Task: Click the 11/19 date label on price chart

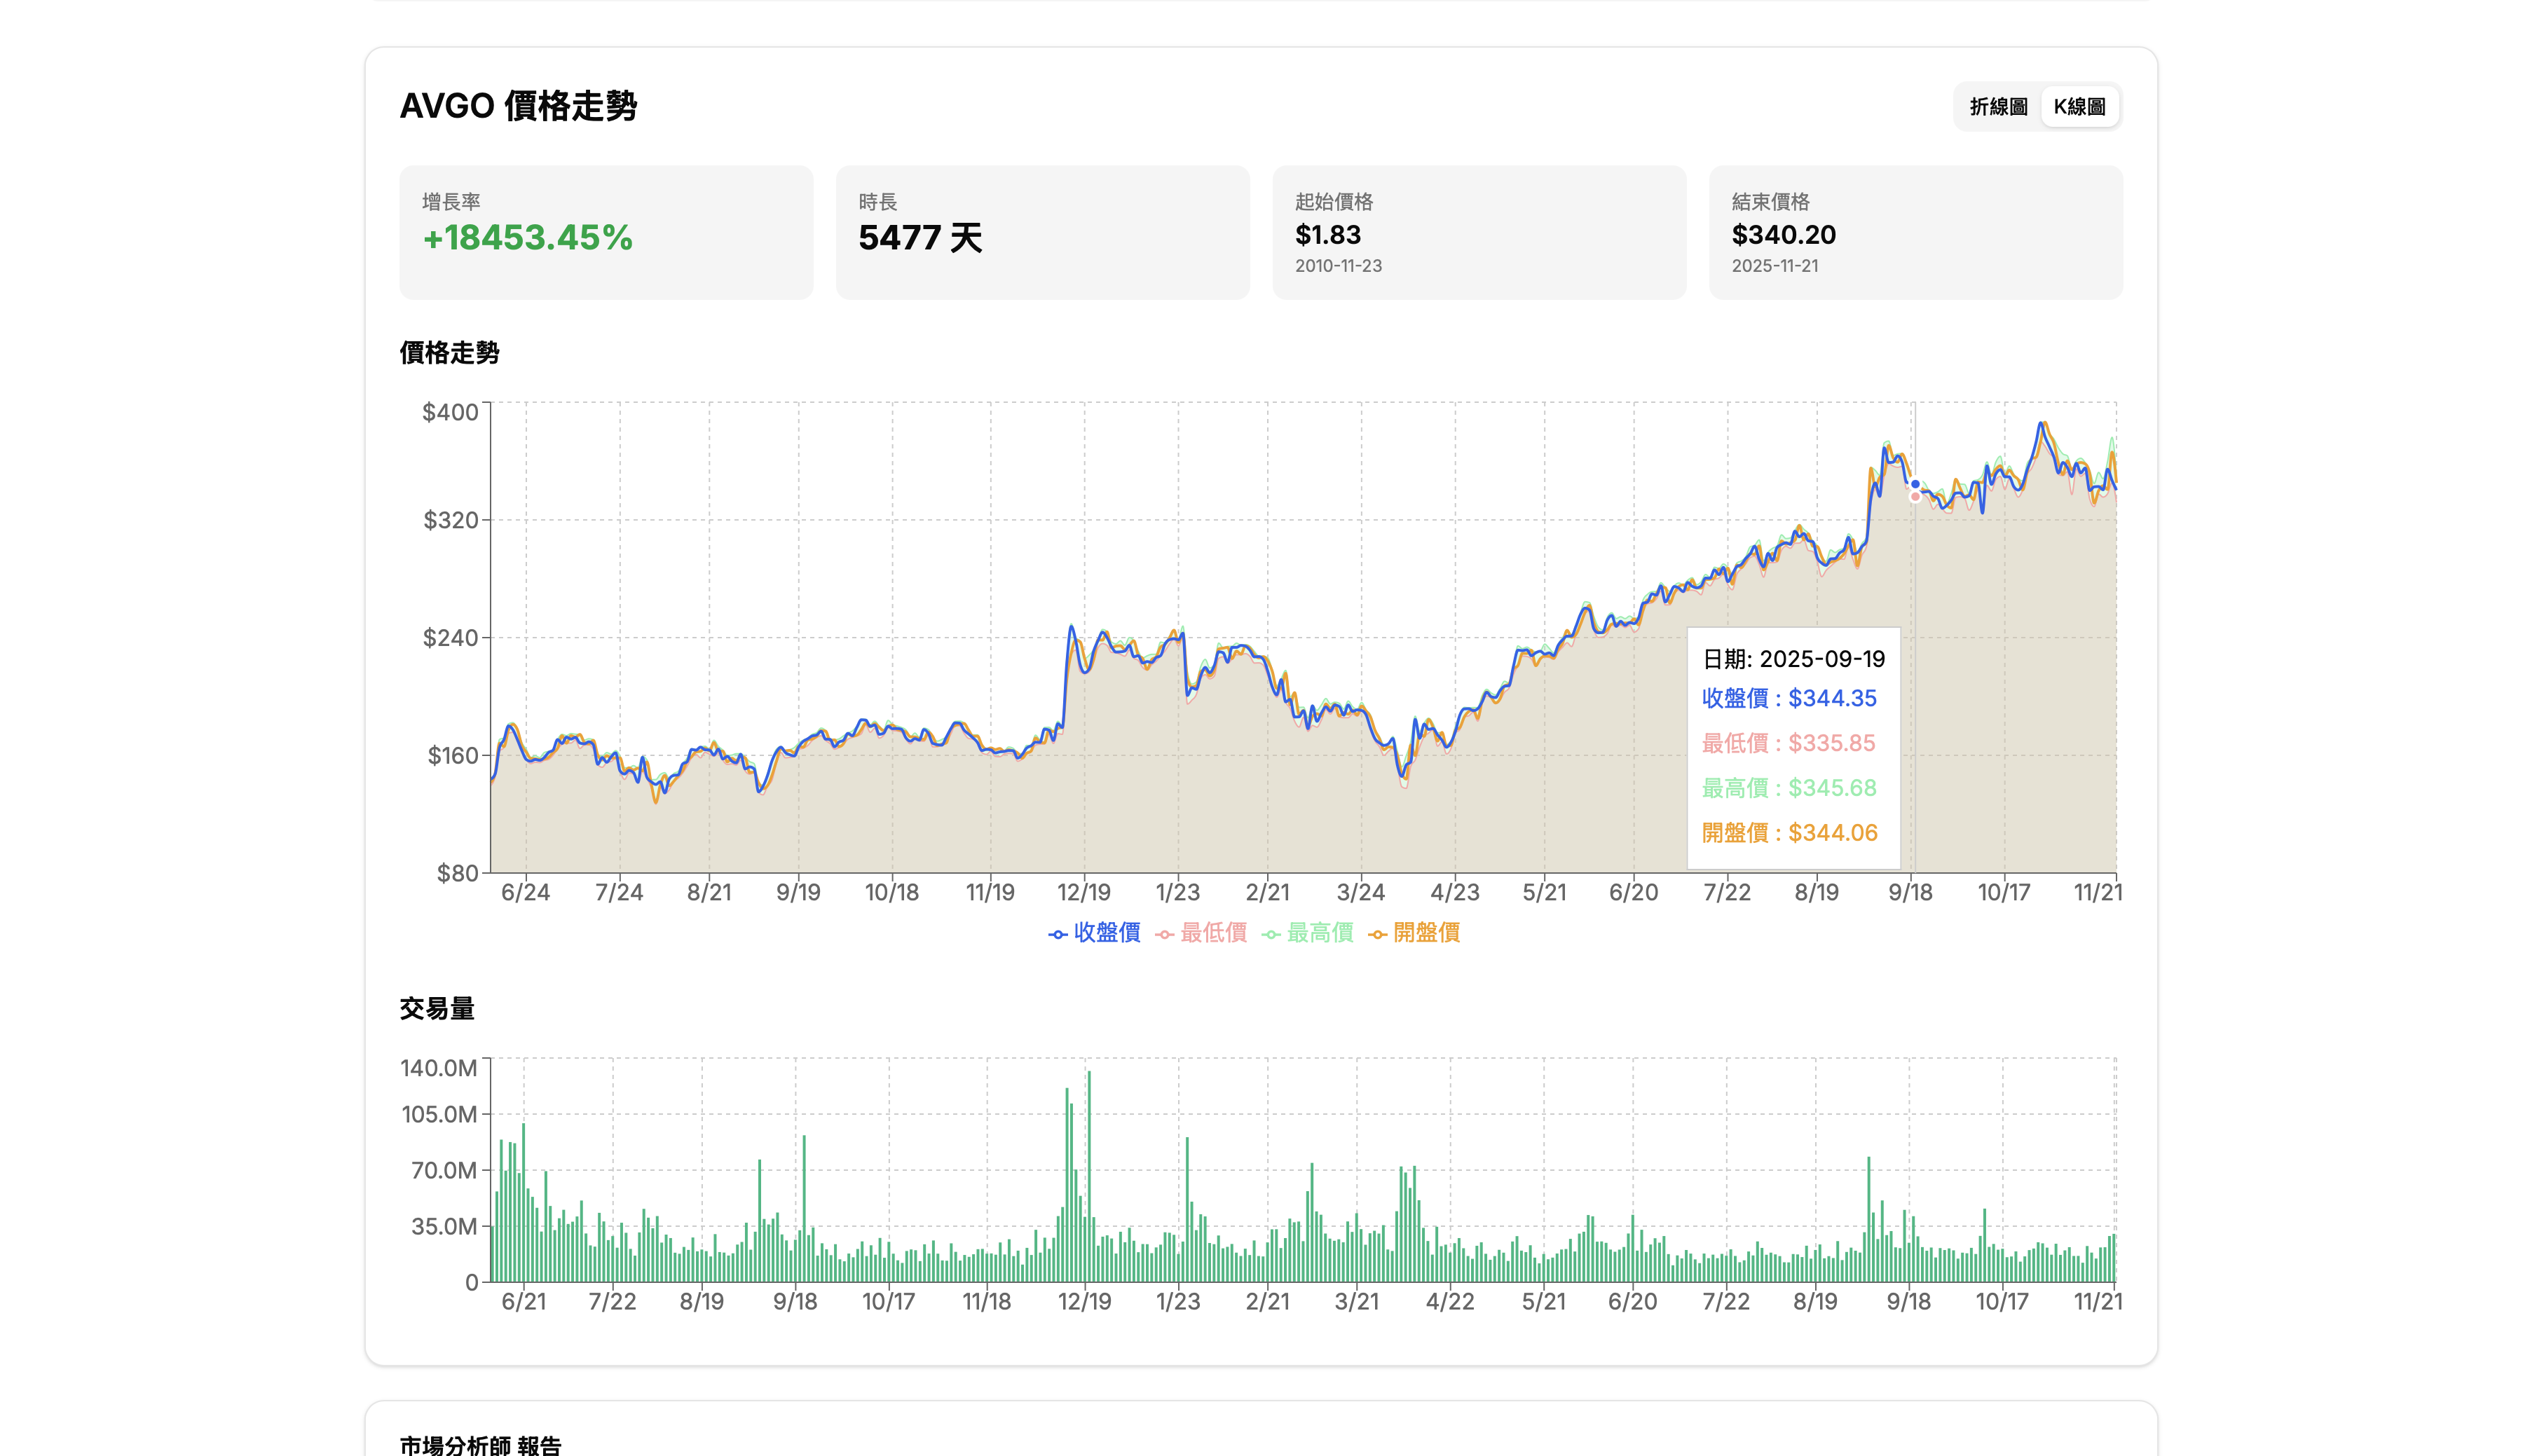Action: [x=990, y=892]
